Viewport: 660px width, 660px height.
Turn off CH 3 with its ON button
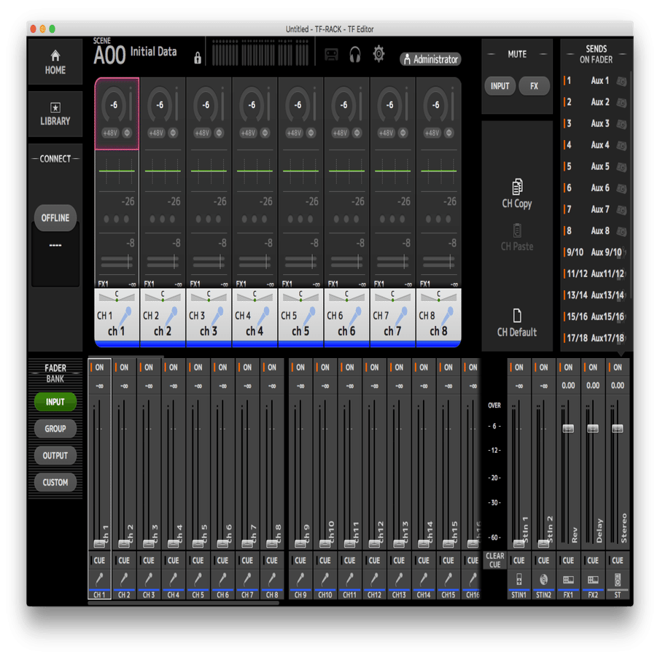pos(148,367)
